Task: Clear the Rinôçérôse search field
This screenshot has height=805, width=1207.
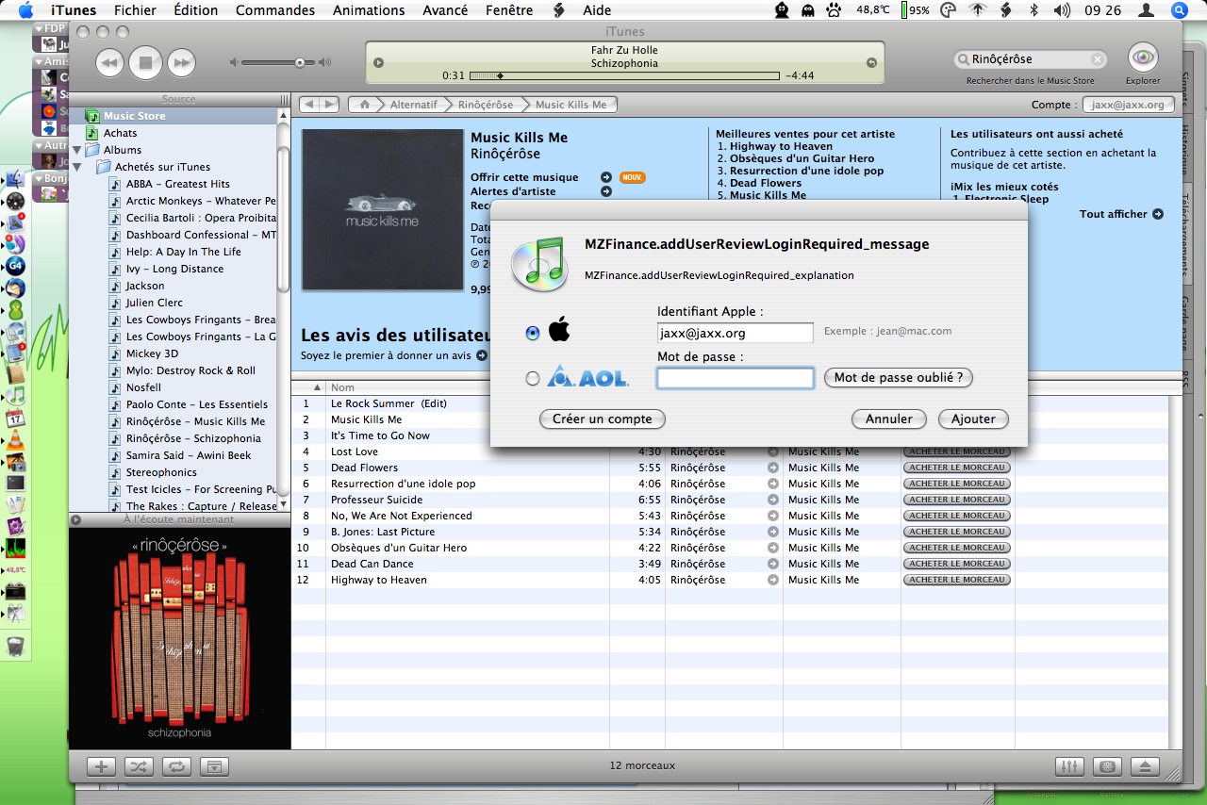Action: coord(1098,59)
